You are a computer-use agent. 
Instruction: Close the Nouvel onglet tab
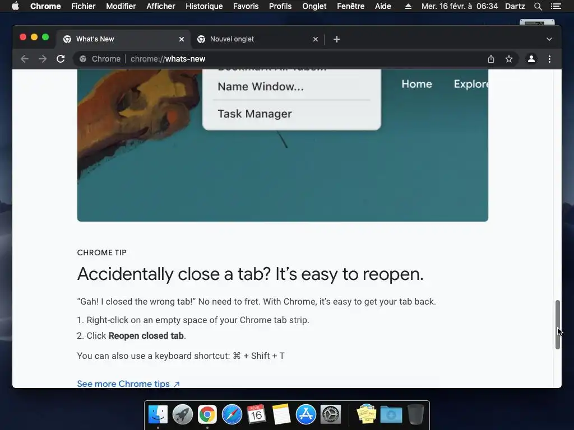pyautogui.click(x=316, y=39)
